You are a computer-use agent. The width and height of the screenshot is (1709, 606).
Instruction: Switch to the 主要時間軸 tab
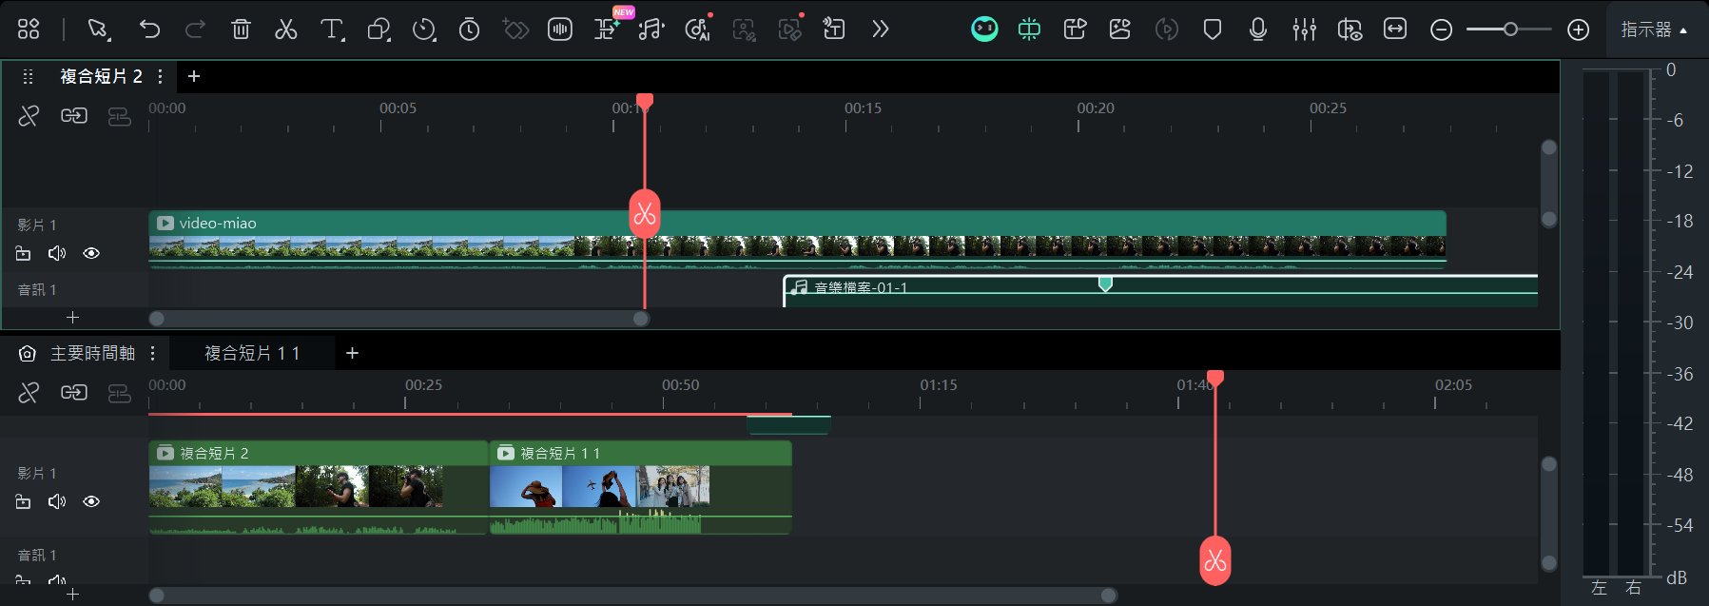92,353
